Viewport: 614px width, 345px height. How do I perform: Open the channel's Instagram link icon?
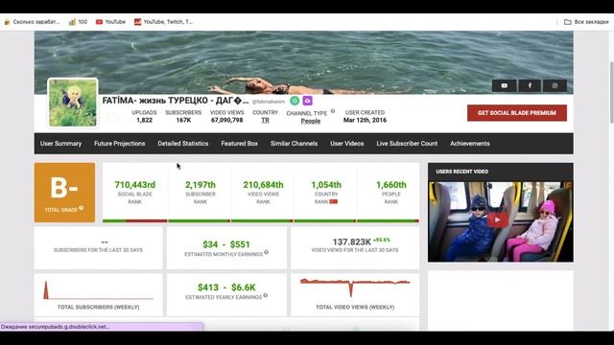[555, 85]
